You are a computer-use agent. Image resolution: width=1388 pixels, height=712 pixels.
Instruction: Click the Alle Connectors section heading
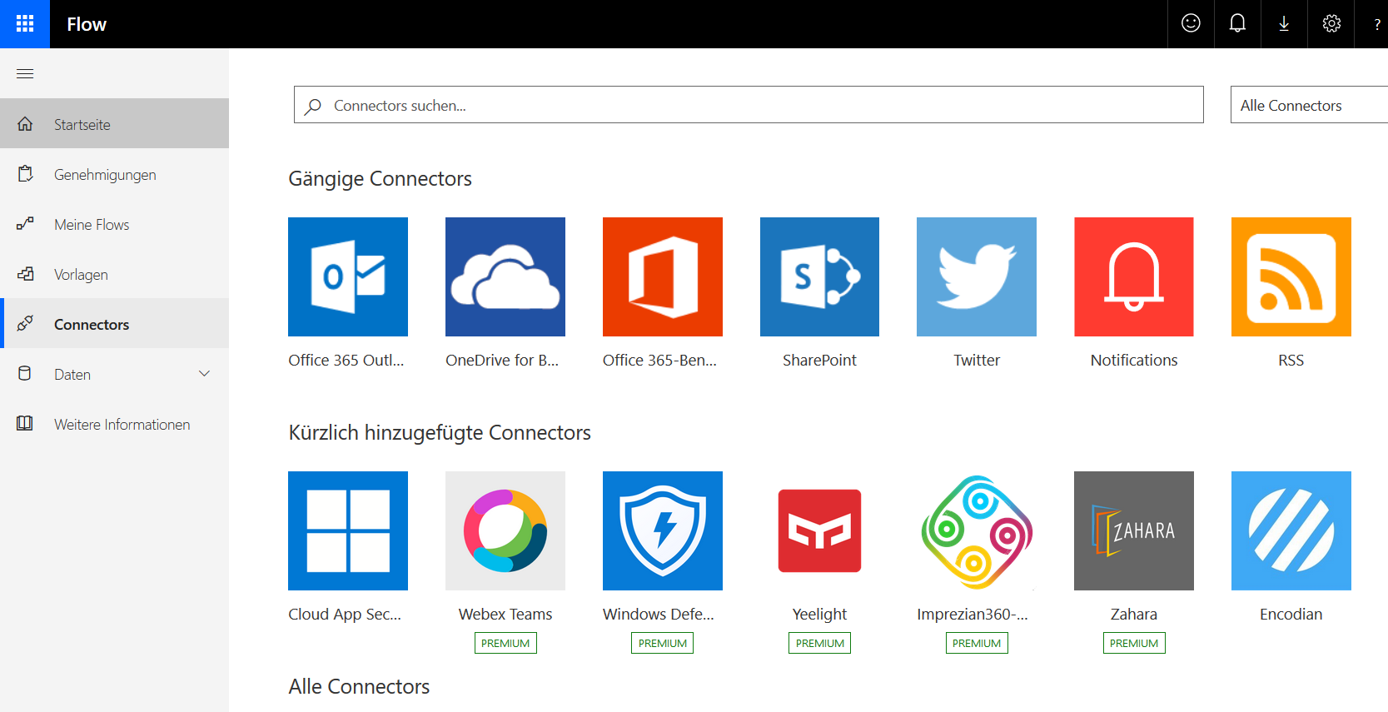[359, 686]
